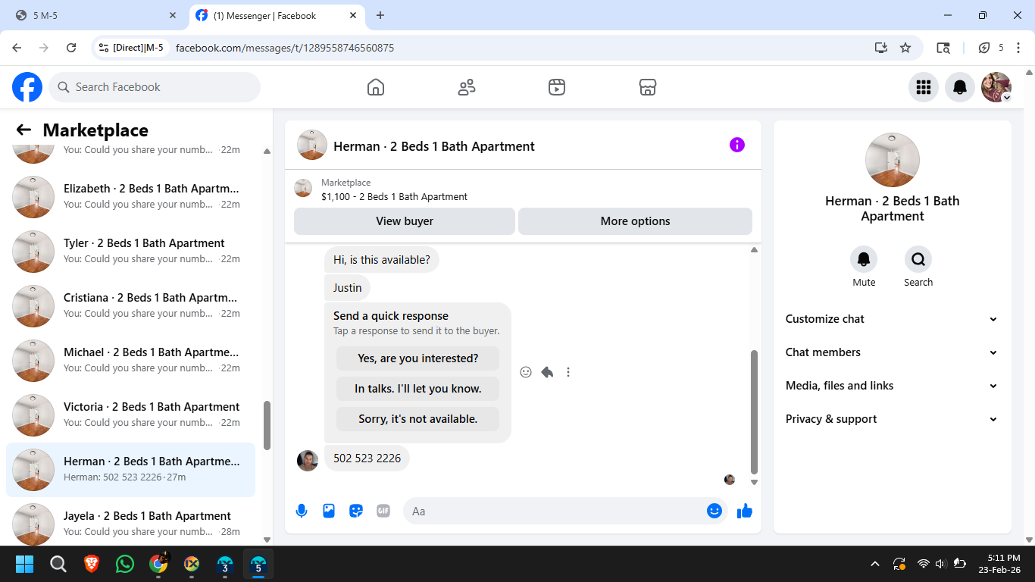Open Victoria's apartment conversation
Image resolution: width=1035 pixels, height=582 pixels.
(130, 415)
